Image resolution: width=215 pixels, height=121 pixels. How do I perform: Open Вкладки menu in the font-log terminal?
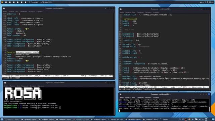click(148, 97)
